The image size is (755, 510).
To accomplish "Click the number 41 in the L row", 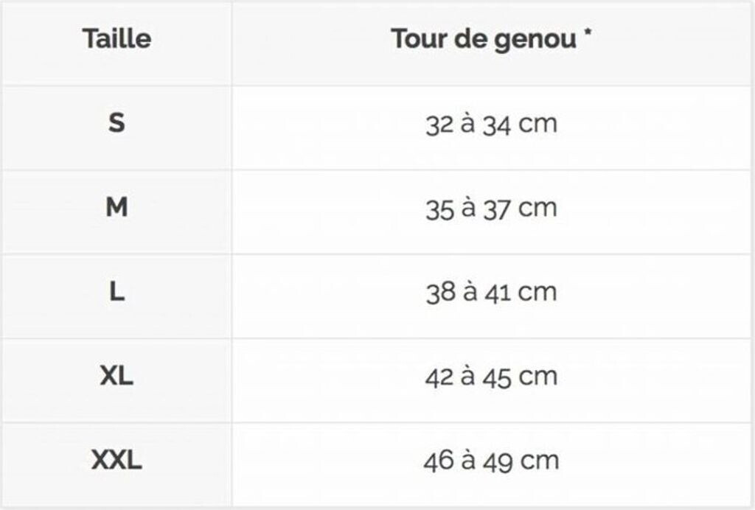I will click(498, 294).
